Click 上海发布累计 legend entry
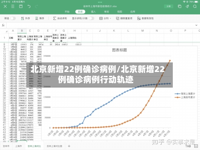Image resolution: width=200 pixels, height=150 pixels. tap(185, 97)
